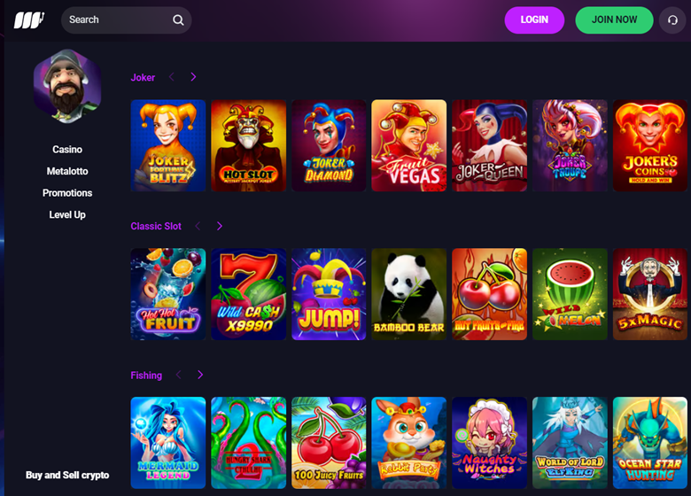Go back in Fishing row
Screen dimensions: 691x496
click(x=178, y=375)
